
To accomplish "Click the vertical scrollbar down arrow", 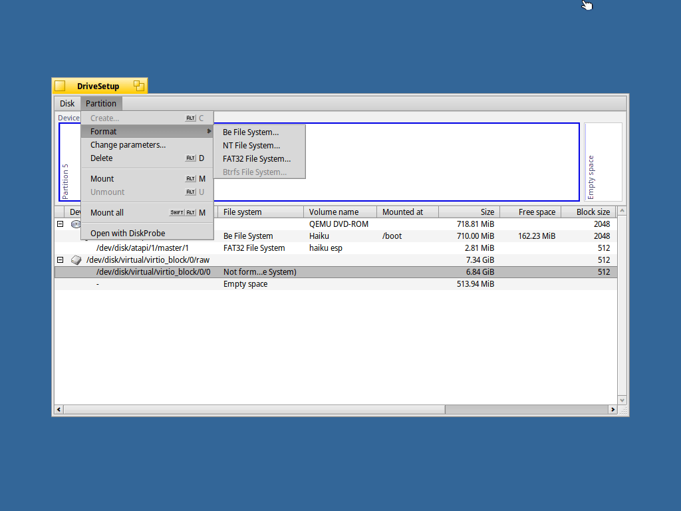I will (x=622, y=400).
